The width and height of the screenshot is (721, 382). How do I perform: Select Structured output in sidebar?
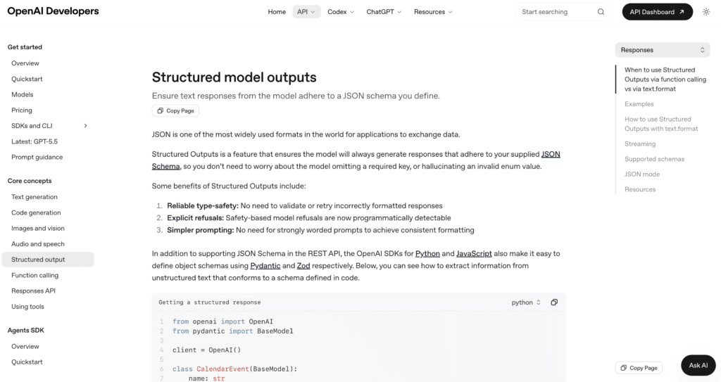[48, 260]
